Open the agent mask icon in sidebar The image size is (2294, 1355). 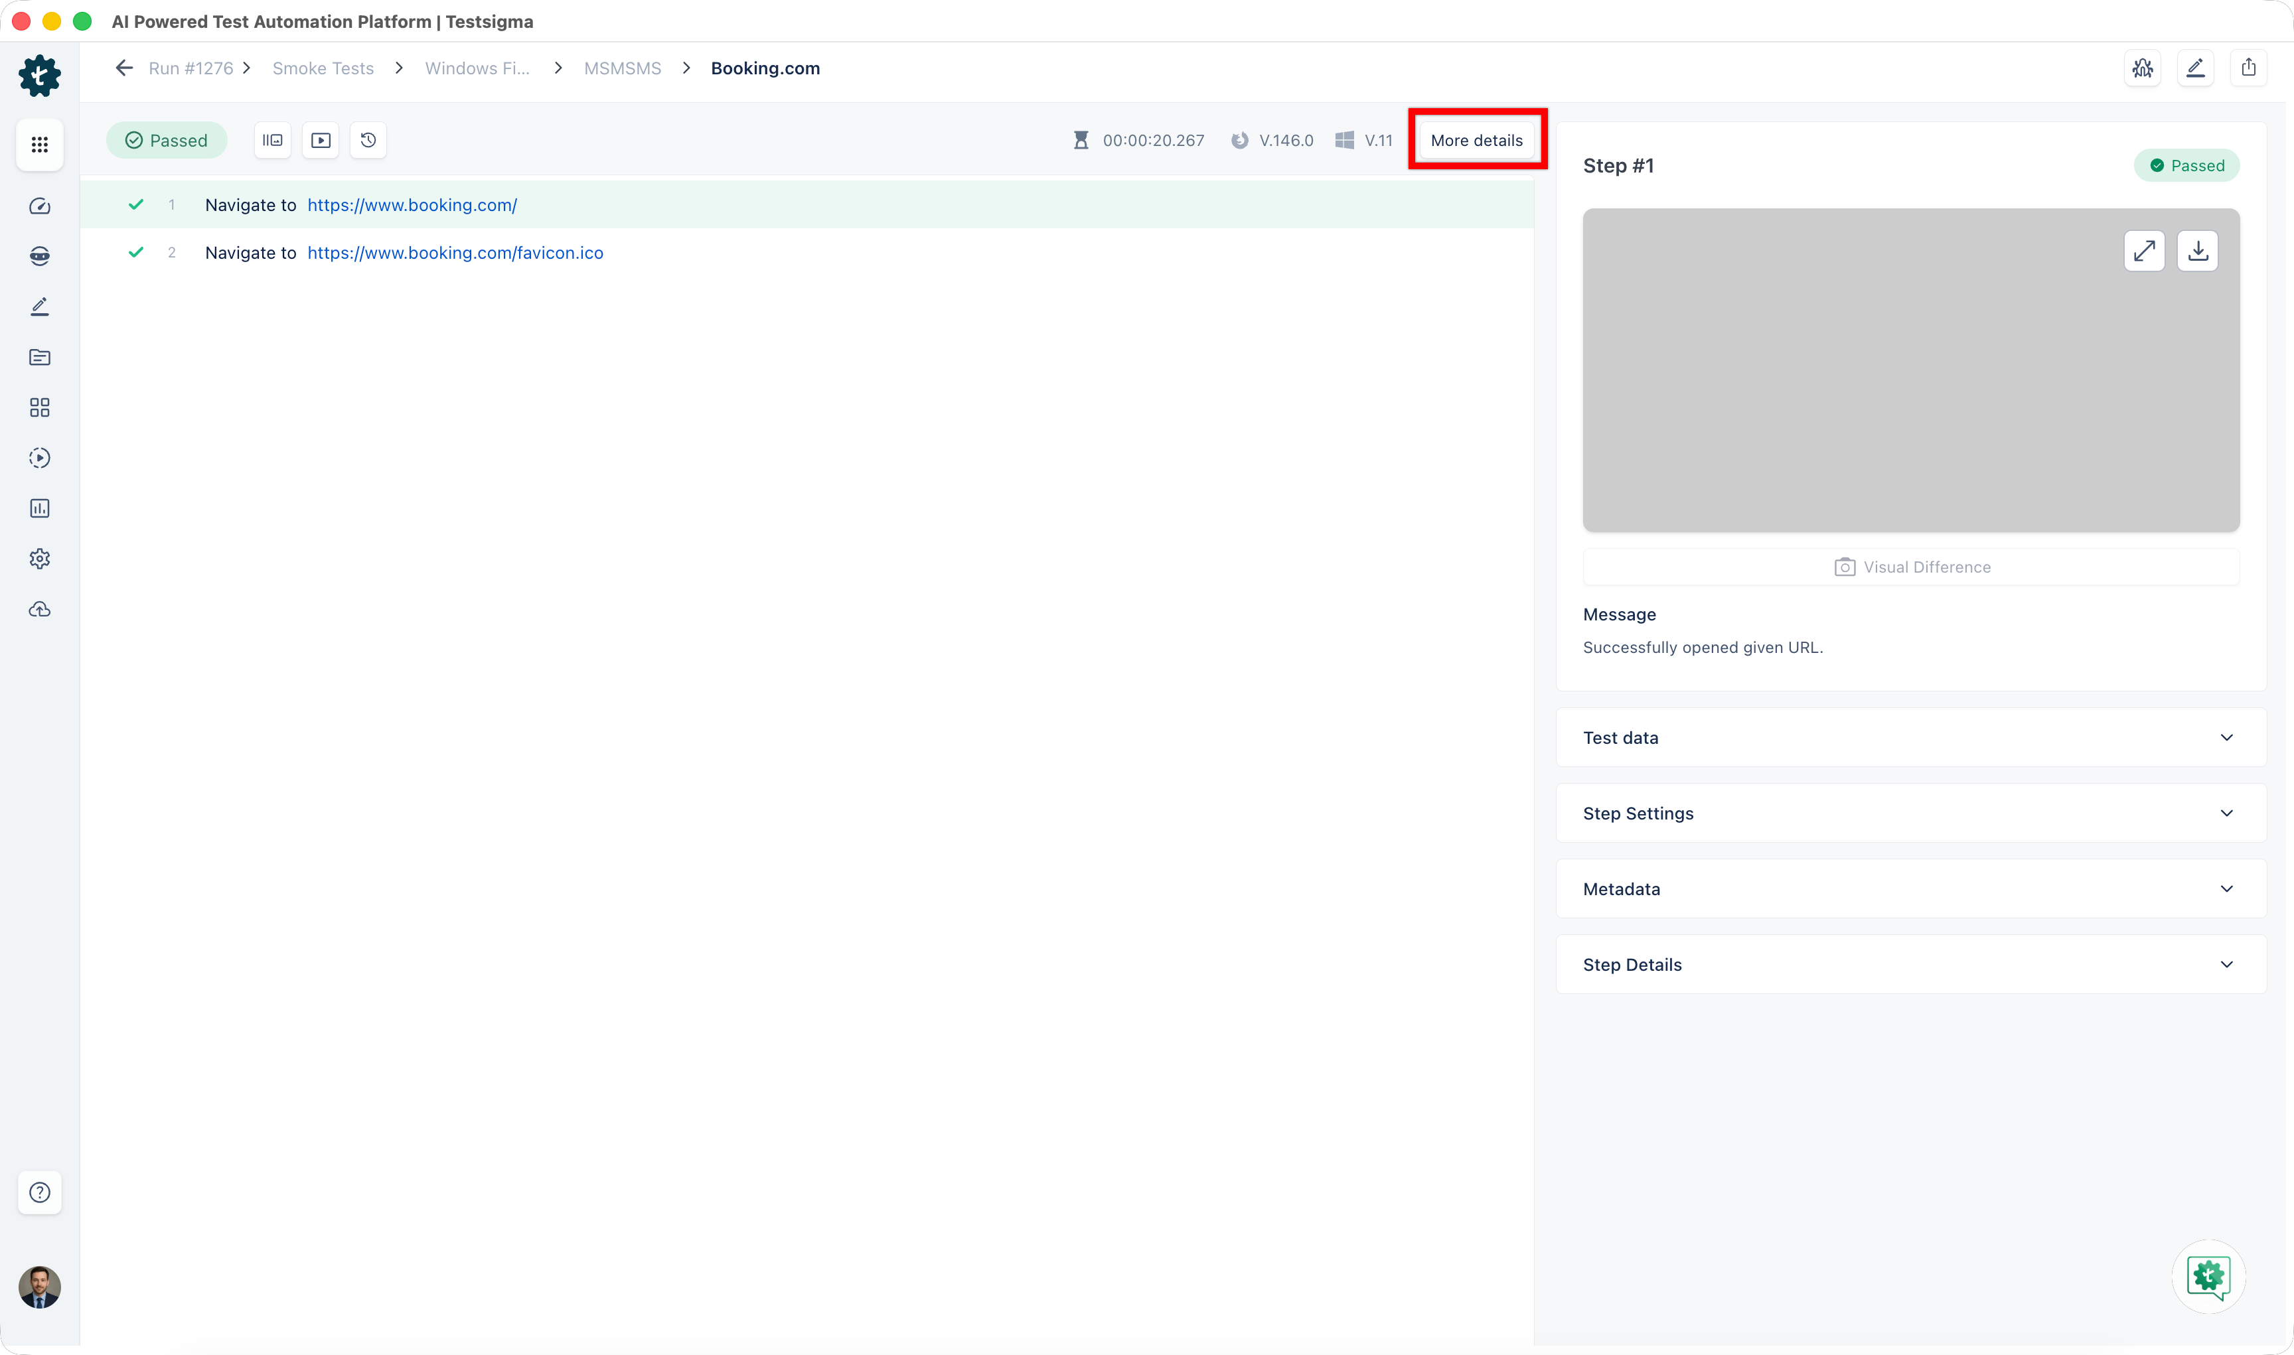point(39,257)
